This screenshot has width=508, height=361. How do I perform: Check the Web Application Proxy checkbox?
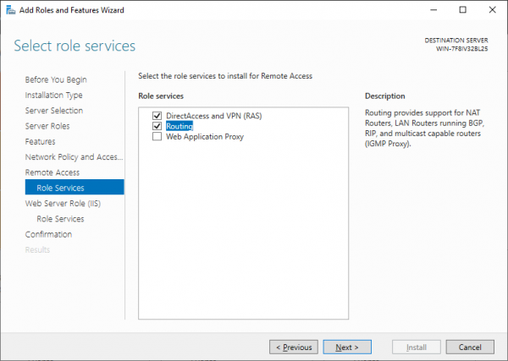(x=157, y=137)
